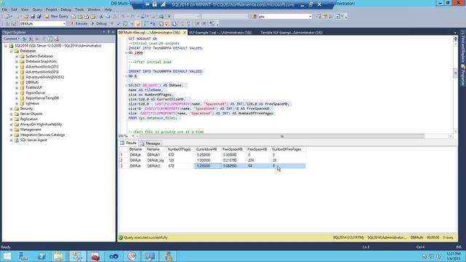Image resolution: width=466 pixels, height=262 pixels.
Task: Select the FindMeVLF database in the tree
Action: pyautogui.click(x=33, y=87)
